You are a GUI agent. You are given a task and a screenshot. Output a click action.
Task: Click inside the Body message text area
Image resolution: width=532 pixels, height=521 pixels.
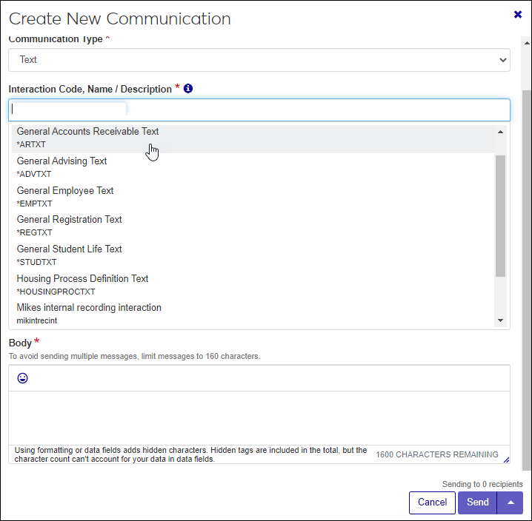point(259,417)
